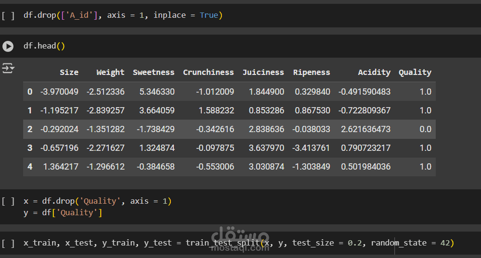Click into the df.head() code line
This screenshot has width=481, height=258.
pos(44,46)
